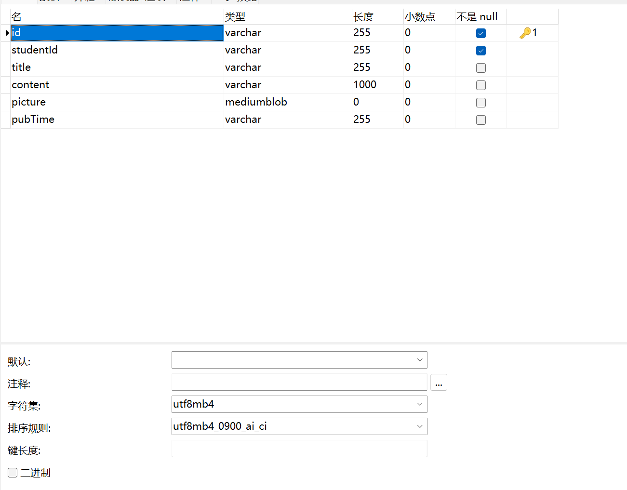
Task: Enable 不是 null for the content field
Action: tap(480, 85)
